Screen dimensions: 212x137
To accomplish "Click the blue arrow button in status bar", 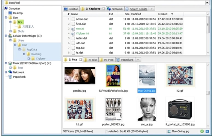I will (207, 132).
